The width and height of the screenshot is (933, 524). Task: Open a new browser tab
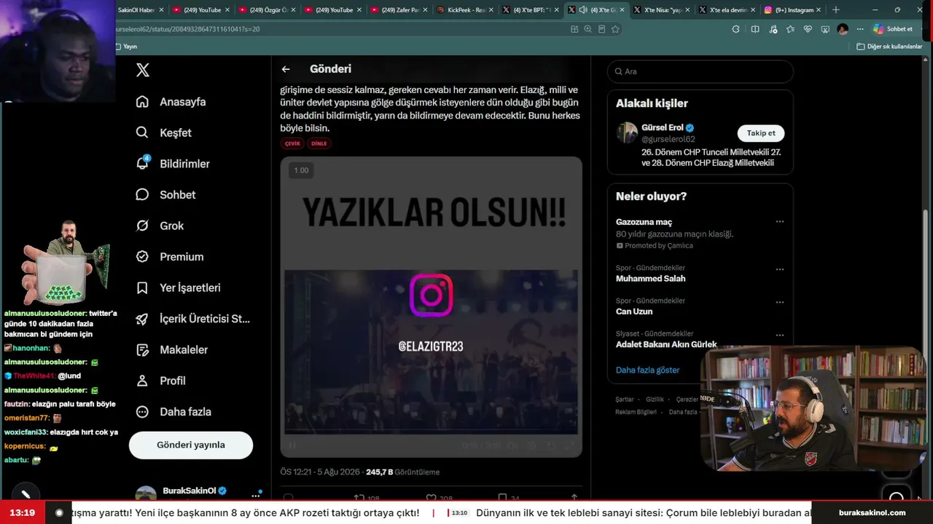[x=836, y=10]
